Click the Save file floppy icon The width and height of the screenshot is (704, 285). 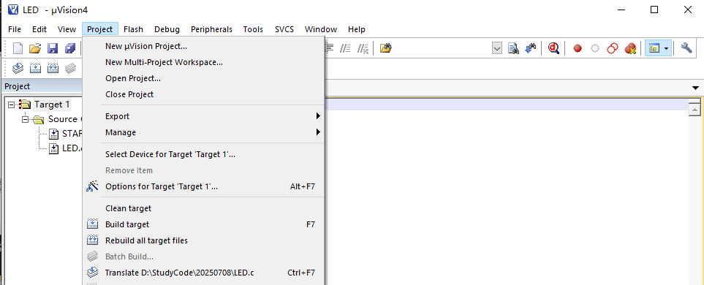pyautogui.click(x=53, y=48)
